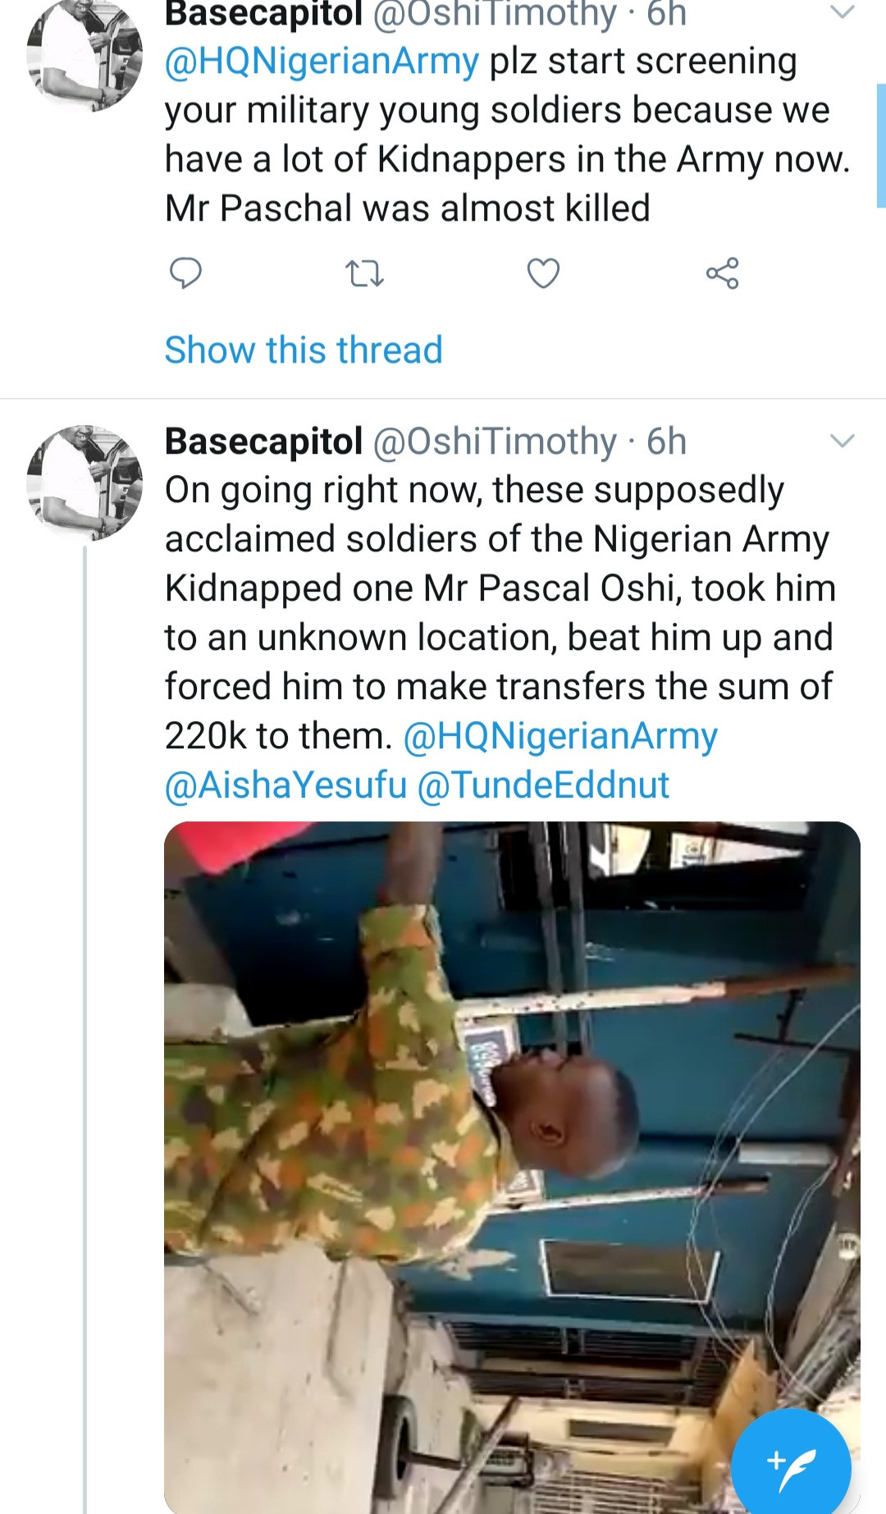Play the video of the soldier in camouflage
Image resolution: width=886 pixels, height=1514 pixels.
pyautogui.click(x=512, y=1165)
